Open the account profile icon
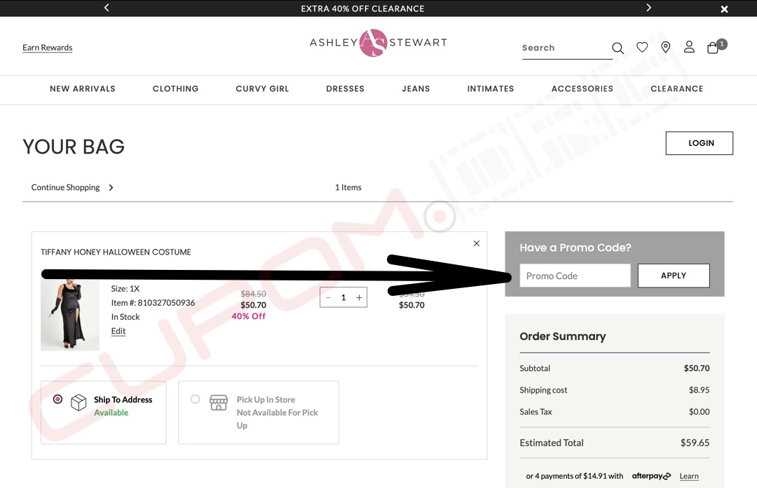Screen dimensions: 757x488 (x=689, y=47)
